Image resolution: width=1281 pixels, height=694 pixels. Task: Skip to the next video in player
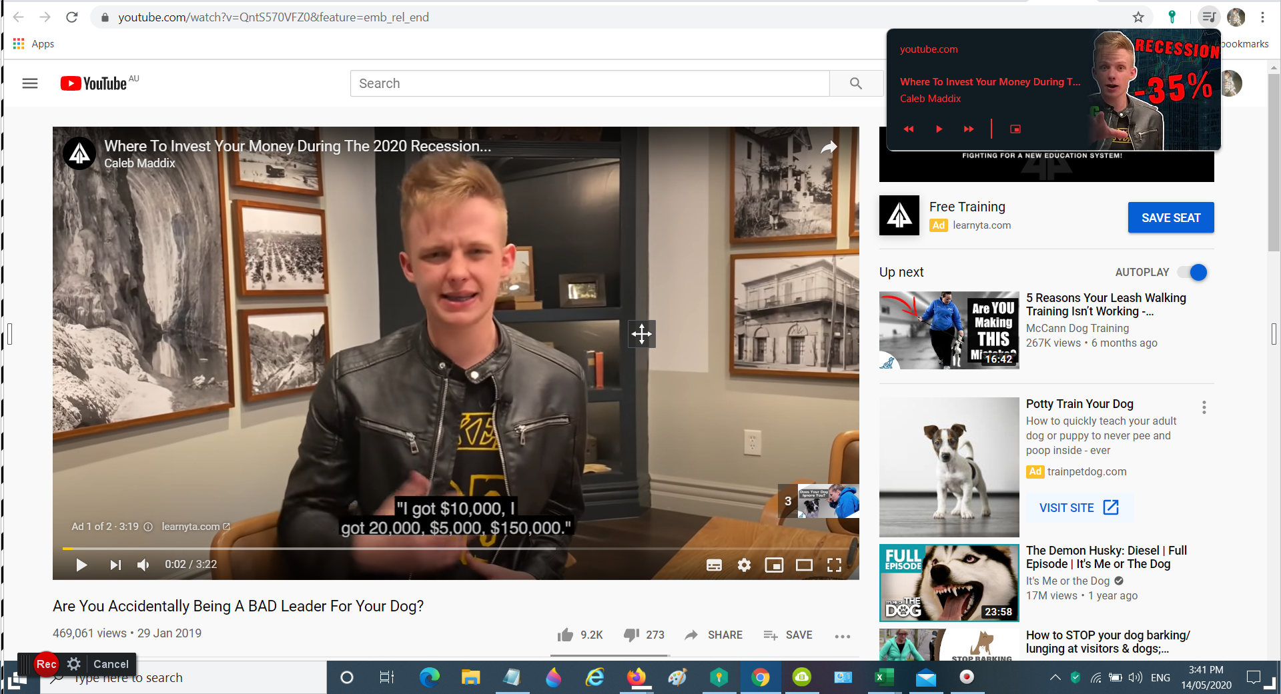(115, 565)
